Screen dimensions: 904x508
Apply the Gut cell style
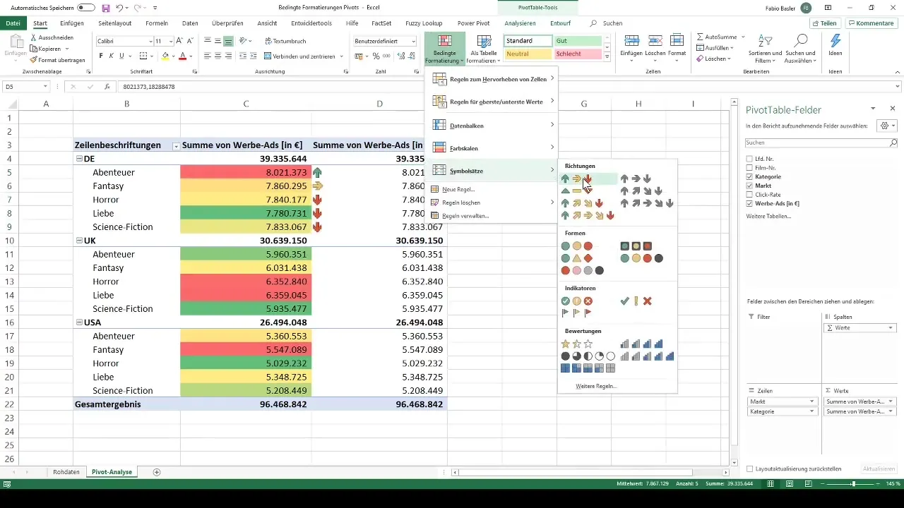coord(578,41)
